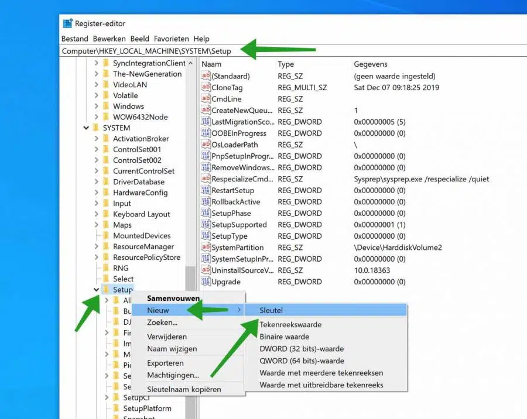This screenshot has width=527, height=419.
Task: Choose Machtigingen... from context menu
Action: [x=173, y=375]
